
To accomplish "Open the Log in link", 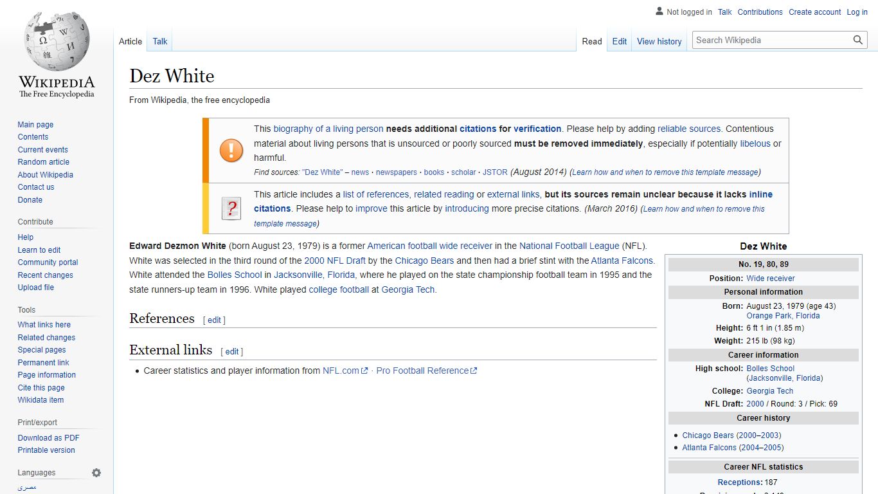I will (x=857, y=12).
